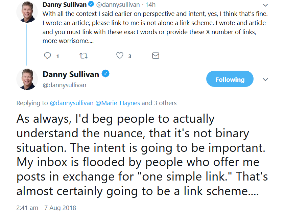
Task: Click the main tweet's profile avatar
Action: [27, 79]
